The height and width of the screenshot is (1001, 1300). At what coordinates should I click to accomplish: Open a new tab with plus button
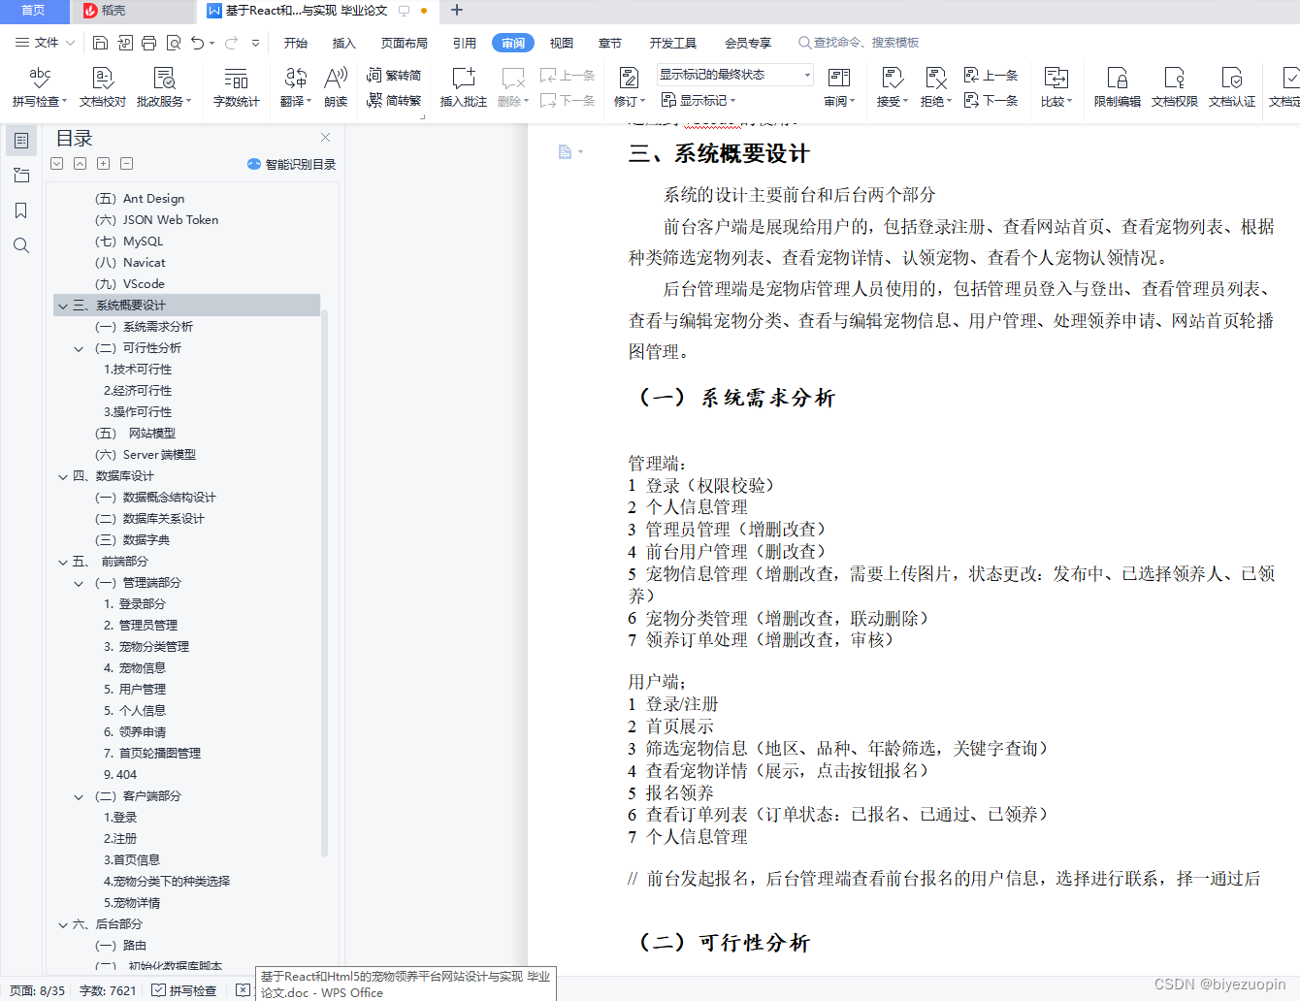(x=457, y=11)
